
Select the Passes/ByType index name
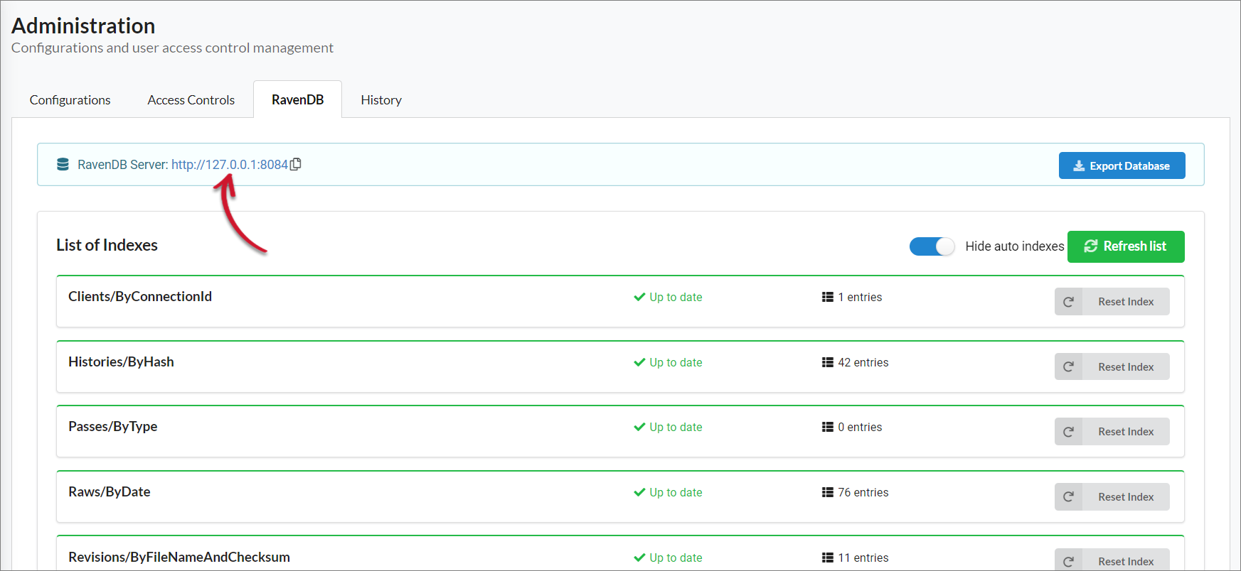click(x=113, y=427)
